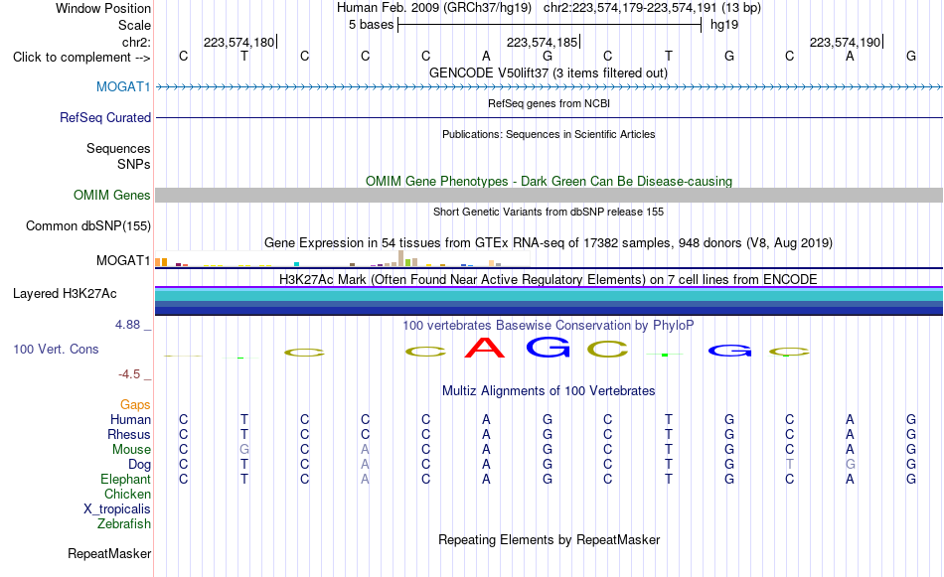Select the Rhesus alignment row label
944x577 pixels.
(x=129, y=434)
